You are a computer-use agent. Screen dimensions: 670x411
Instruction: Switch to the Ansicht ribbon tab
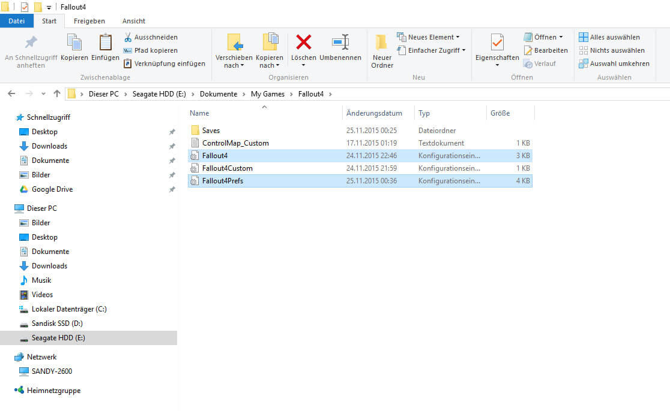tap(134, 21)
